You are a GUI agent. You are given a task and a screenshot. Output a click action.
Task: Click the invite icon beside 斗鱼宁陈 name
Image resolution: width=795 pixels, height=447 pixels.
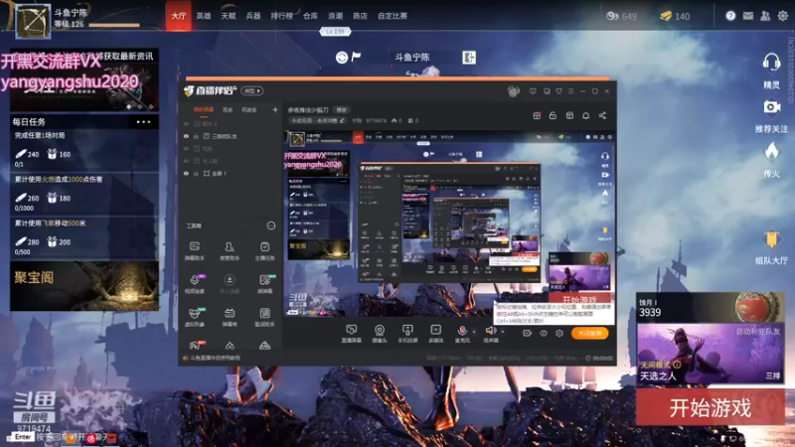click(x=469, y=58)
